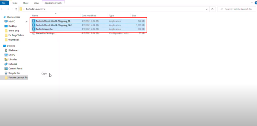Switch to the Home ribbon tab
Image resolution: width=257 pixels, height=126 pixels.
click(x=15, y=3)
